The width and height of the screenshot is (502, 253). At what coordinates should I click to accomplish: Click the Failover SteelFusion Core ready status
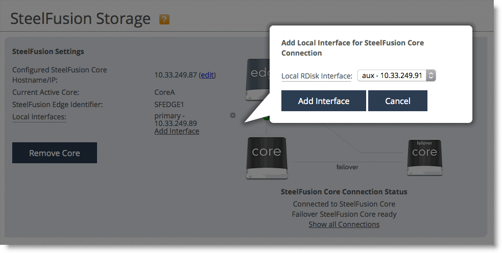344,214
